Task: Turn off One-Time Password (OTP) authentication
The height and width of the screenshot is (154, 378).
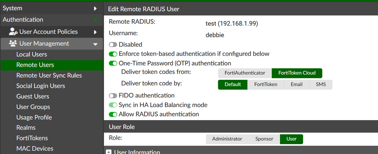Action: coord(113,63)
